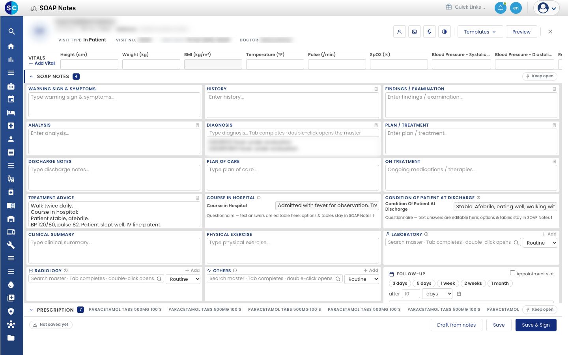This screenshot has height=355, width=568.
Task: Click the Save button
Action: coord(499,325)
